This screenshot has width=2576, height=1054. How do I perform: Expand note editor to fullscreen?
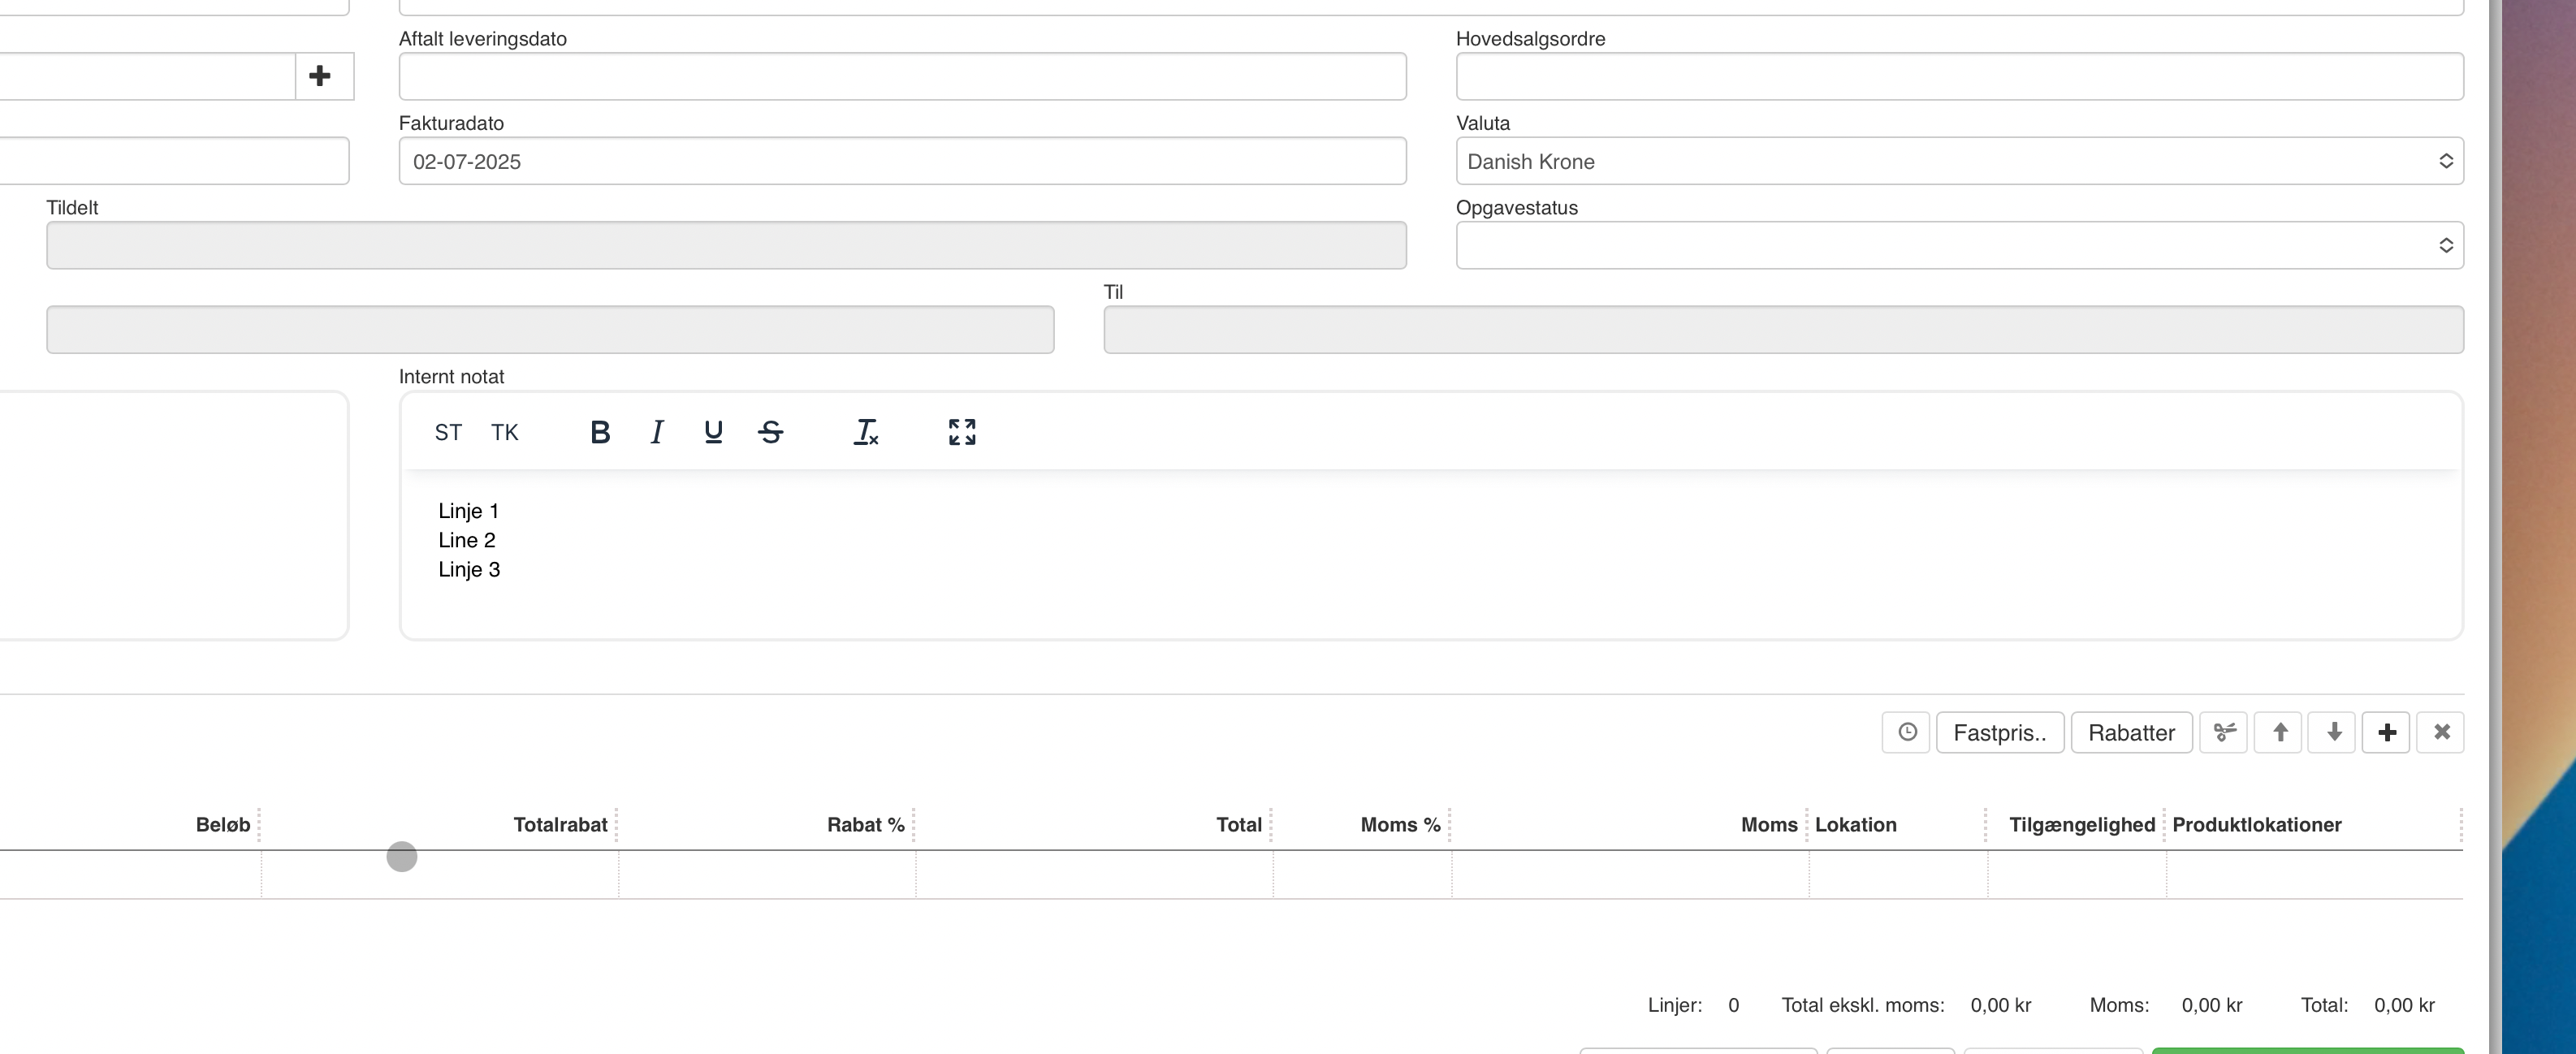point(962,432)
